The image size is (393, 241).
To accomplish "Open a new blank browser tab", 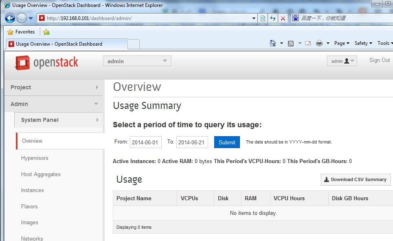I will [134, 44].
